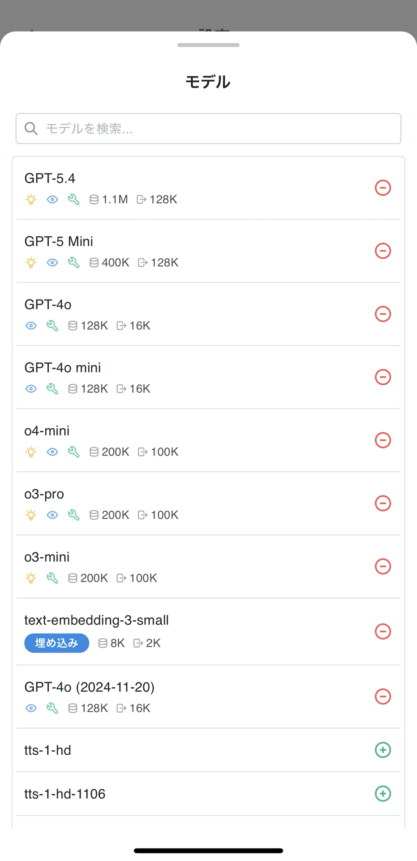Add tts-1-hd-1106 with the plus icon
Viewport: 417px width, 861px height.
(x=383, y=794)
